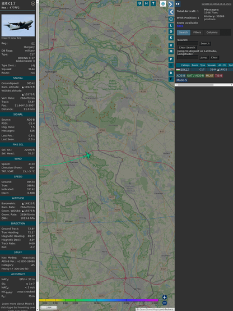Click the T toolbar button
This screenshot has height=311, width=233.
153,3
